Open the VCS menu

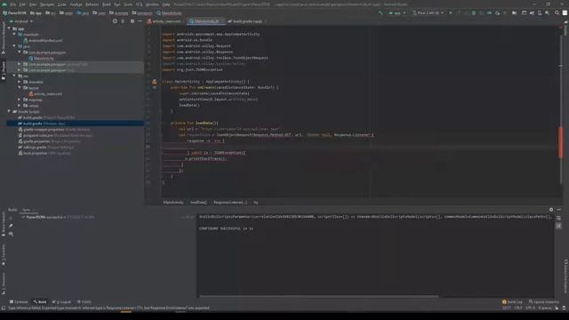(x=139, y=4)
